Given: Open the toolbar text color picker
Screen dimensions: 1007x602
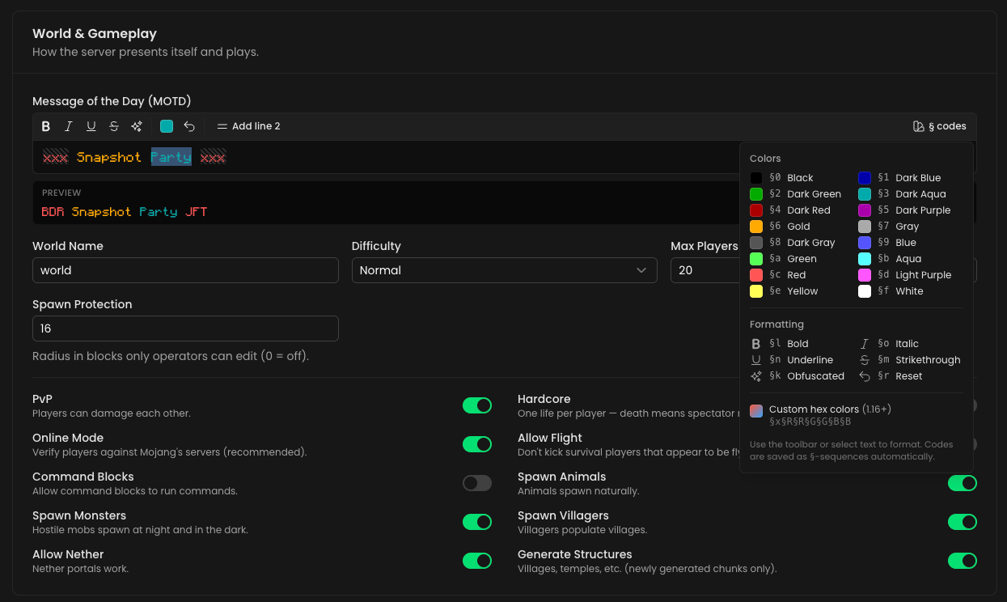Looking at the screenshot, I should [x=167, y=126].
